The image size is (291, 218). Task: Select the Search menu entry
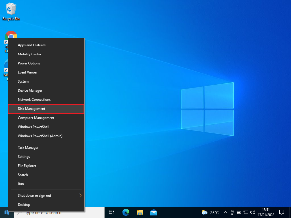[x=46, y=175]
